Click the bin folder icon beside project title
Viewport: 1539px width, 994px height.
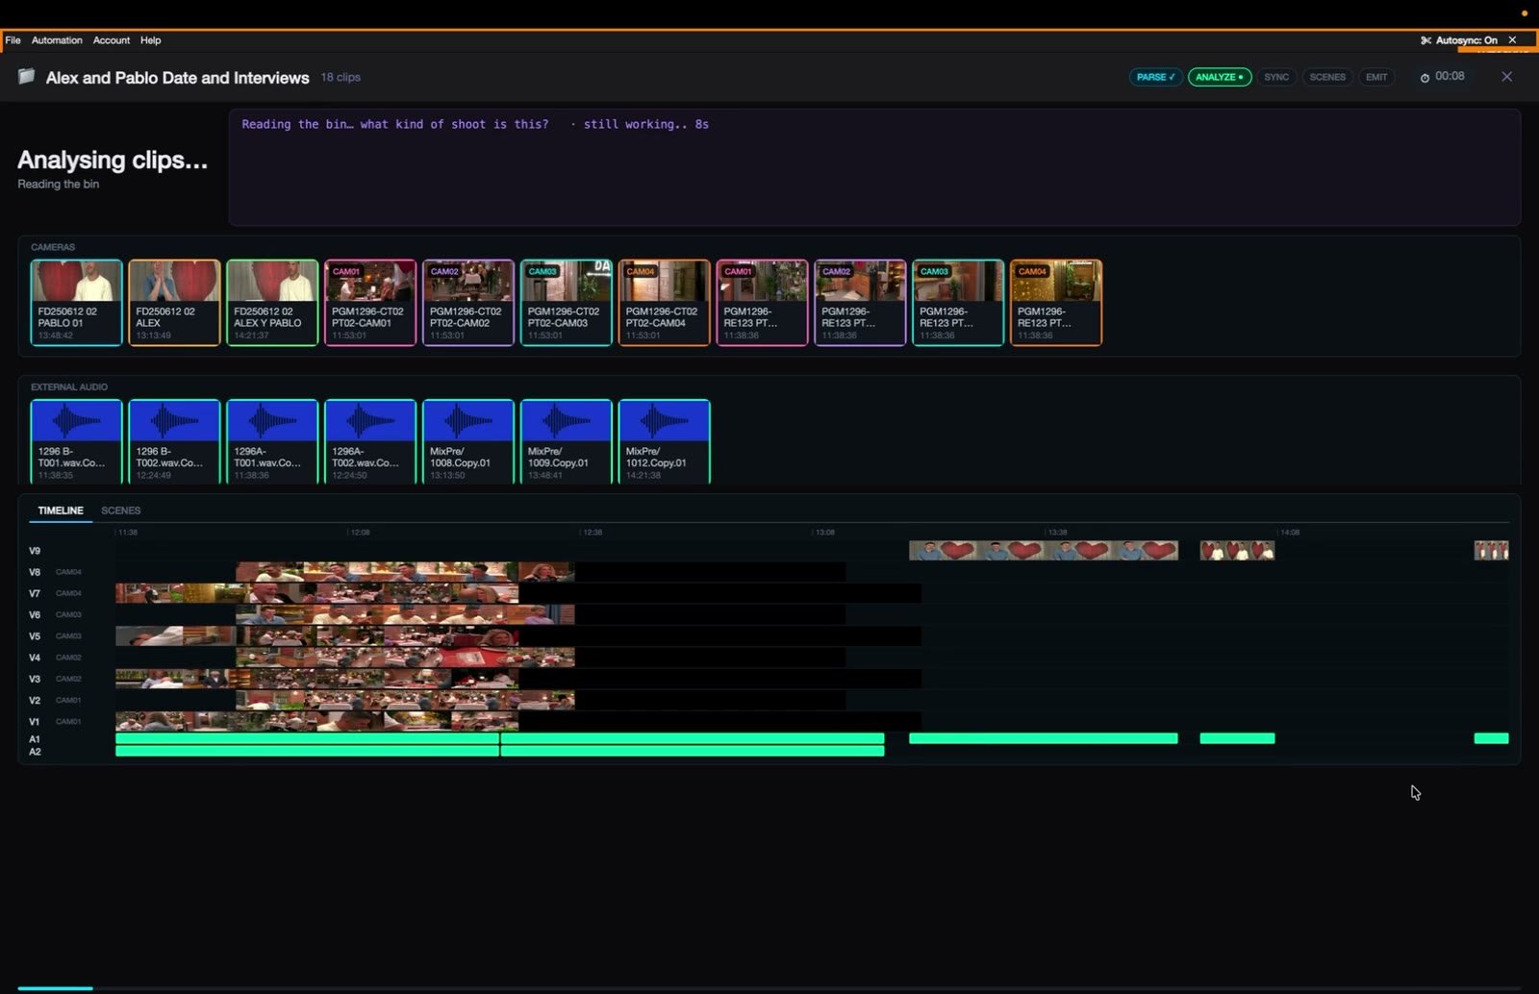tap(27, 76)
